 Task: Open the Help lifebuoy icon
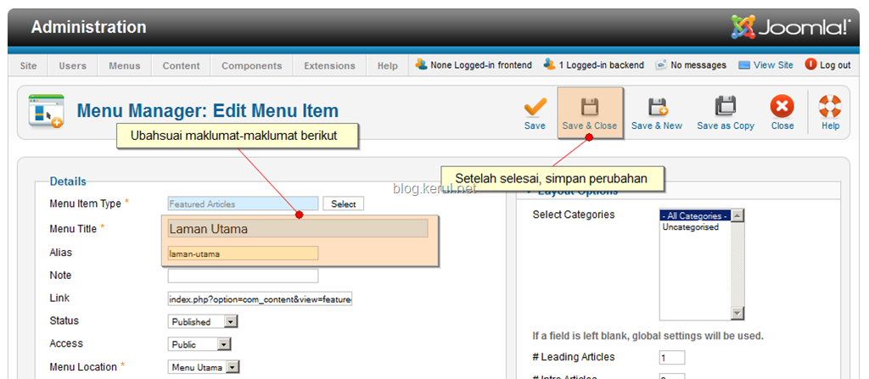(x=830, y=106)
